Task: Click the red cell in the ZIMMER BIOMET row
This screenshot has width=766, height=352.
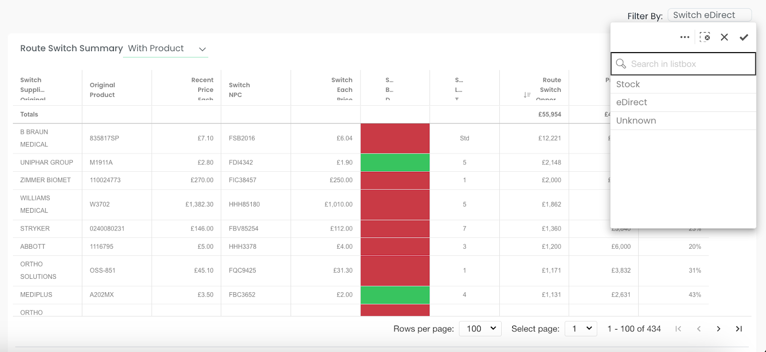Action: point(395,180)
